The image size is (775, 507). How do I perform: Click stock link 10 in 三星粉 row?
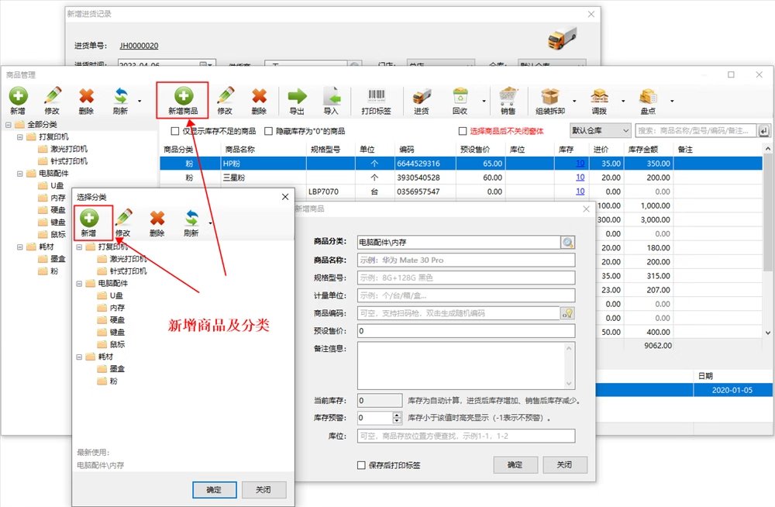pyautogui.click(x=580, y=177)
